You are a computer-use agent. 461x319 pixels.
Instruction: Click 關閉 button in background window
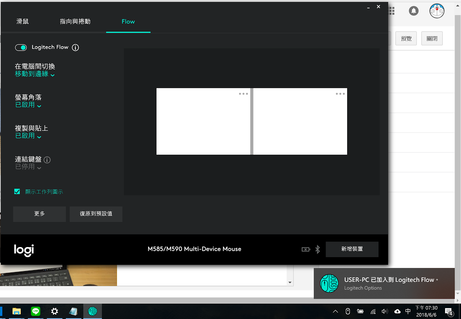(432, 39)
